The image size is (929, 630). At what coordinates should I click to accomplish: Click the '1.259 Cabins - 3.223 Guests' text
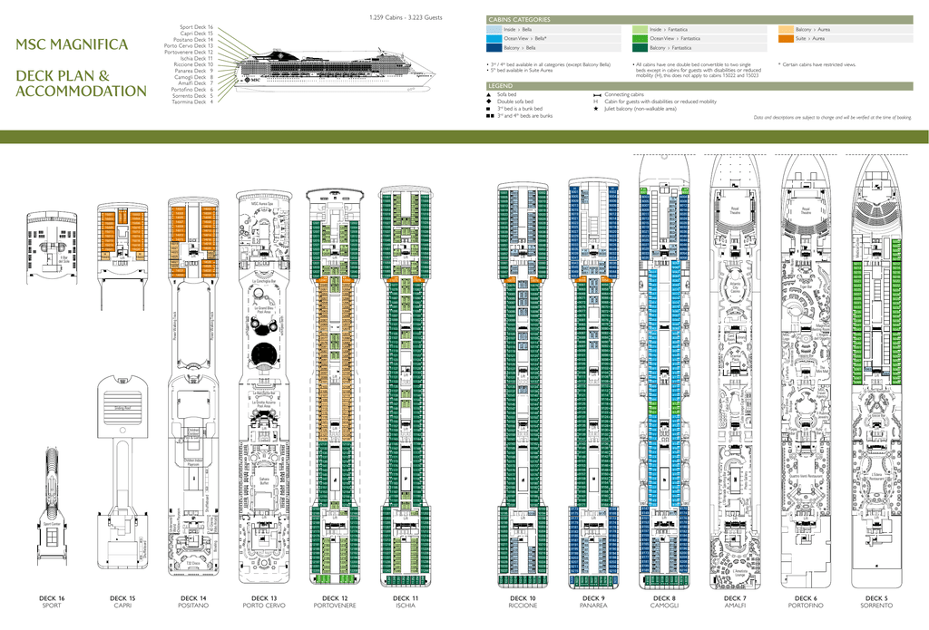pyautogui.click(x=406, y=18)
